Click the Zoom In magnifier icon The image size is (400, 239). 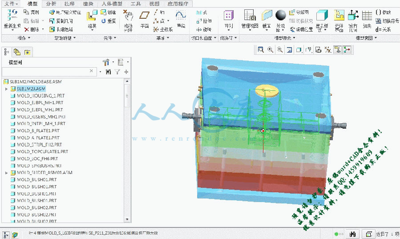(x=270, y=50)
